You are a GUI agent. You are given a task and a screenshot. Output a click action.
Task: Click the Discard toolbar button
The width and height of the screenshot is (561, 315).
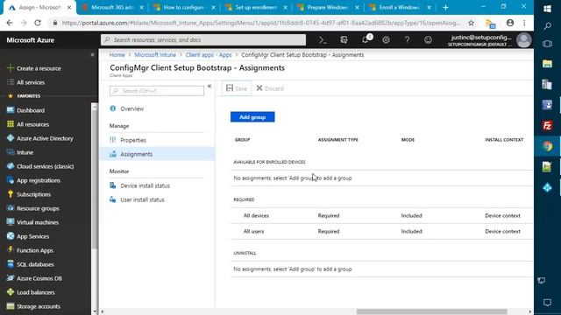pos(270,88)
